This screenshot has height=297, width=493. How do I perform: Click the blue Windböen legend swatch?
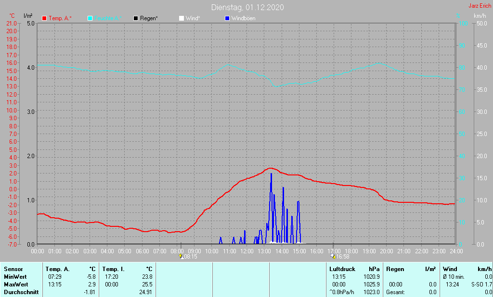click(227, 18)
